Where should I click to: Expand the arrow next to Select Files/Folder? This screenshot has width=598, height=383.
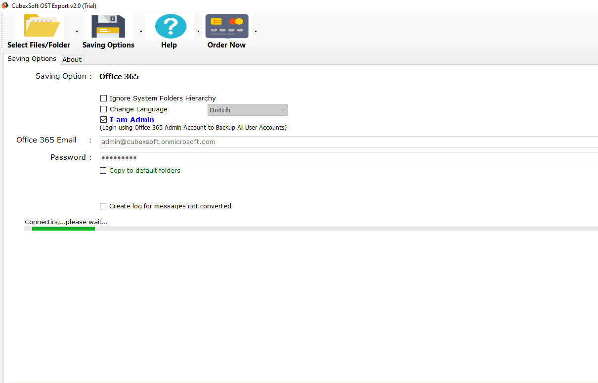(x=77, y=31)
